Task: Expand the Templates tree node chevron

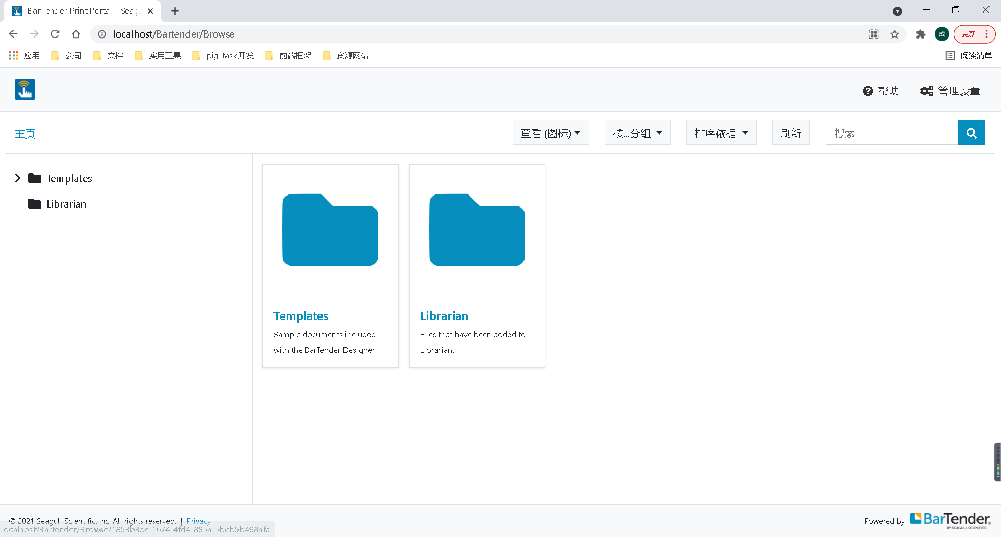Action: pos(18,178)
